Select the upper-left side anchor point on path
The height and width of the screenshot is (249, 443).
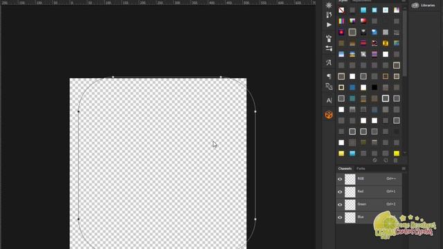pos(78,111)
